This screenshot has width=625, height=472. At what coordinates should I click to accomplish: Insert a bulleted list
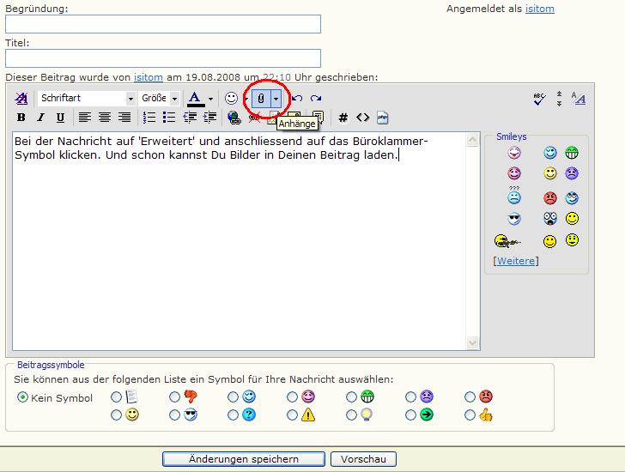tap(169, 118)
